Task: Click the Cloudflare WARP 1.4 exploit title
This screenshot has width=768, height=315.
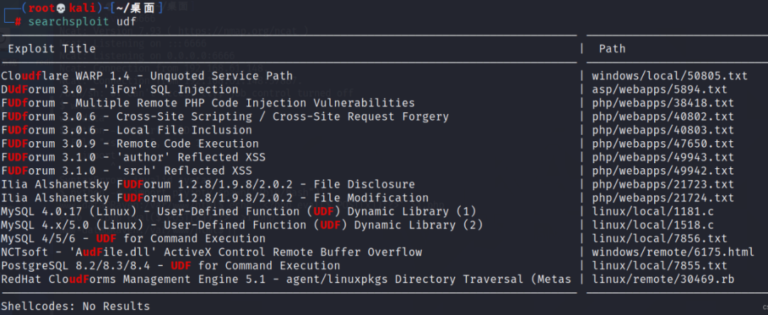Action: point(146,76)
